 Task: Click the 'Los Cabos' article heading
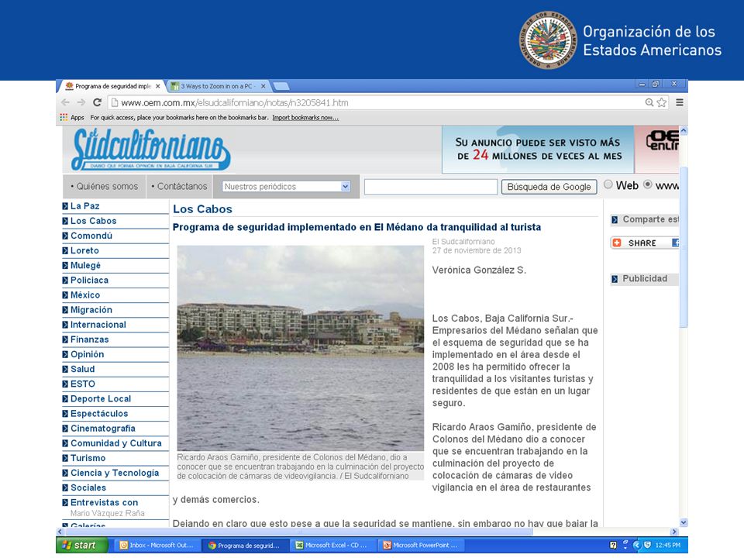(202, 208)
